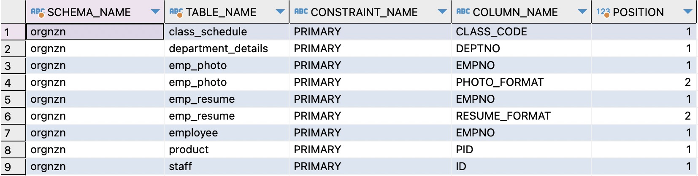This screenshot has height=176, width=698.
Task: Click the COLUMN_NAME ABC type icon
Action: coord(463,12)
